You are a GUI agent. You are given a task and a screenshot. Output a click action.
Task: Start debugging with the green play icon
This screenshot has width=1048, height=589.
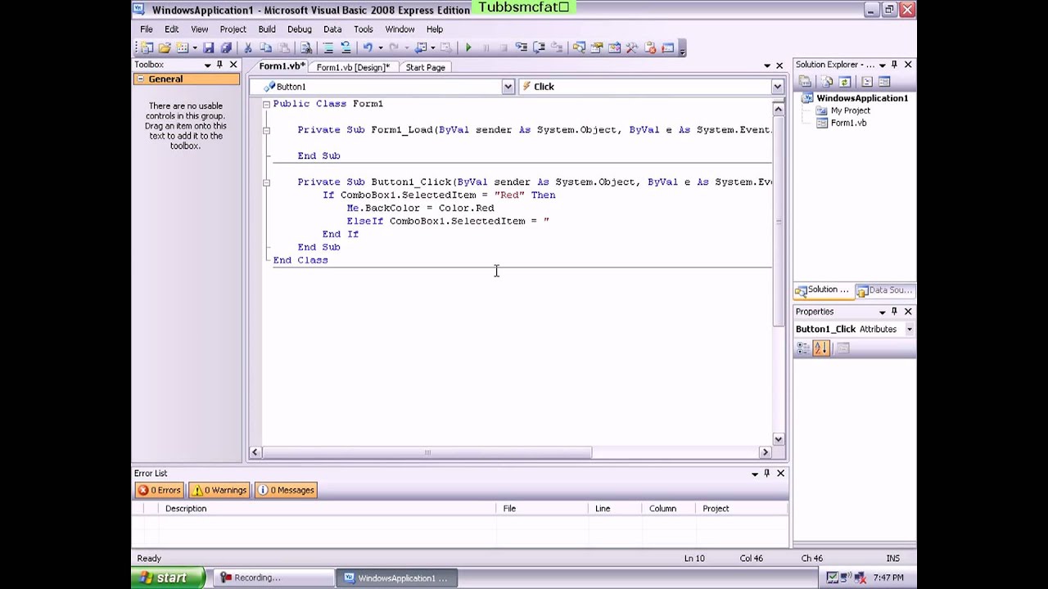click(468, 48)
